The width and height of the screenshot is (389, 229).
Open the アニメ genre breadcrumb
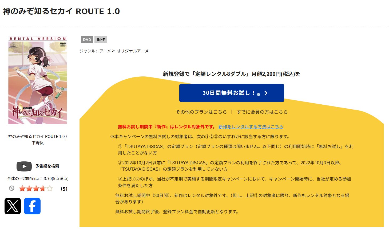105,51
